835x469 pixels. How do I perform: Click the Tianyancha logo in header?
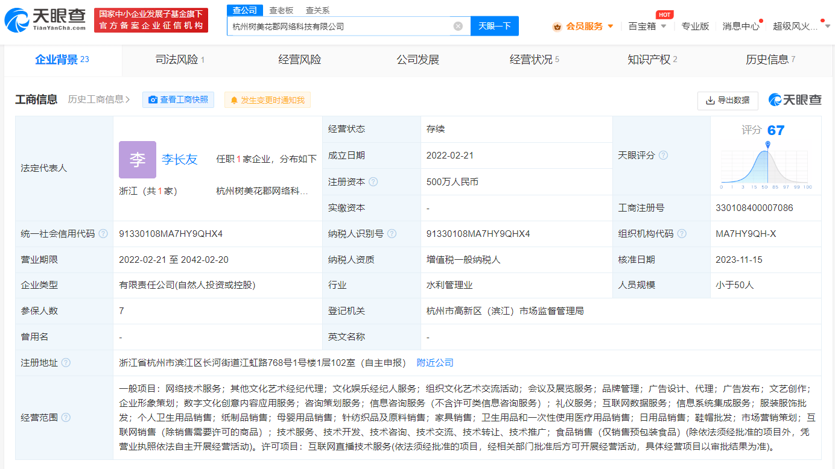(x=45, y=20)
